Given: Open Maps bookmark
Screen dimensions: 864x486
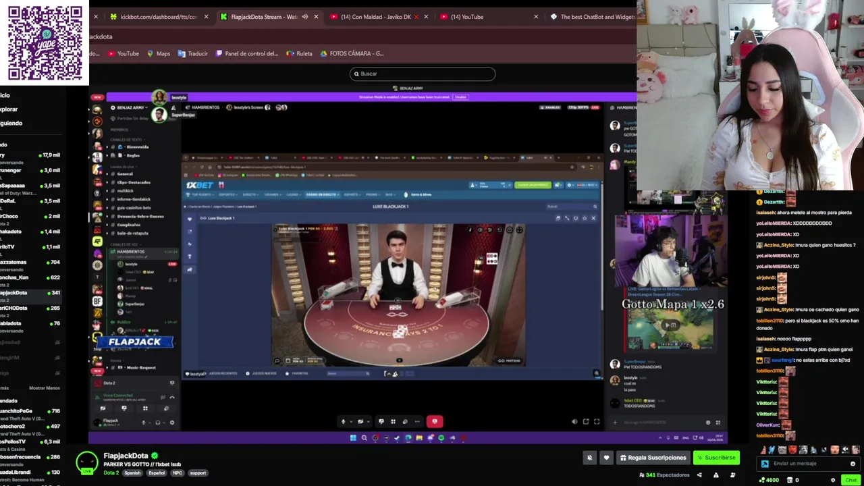Looking at the screenshot, I should (x=159, y=53).
